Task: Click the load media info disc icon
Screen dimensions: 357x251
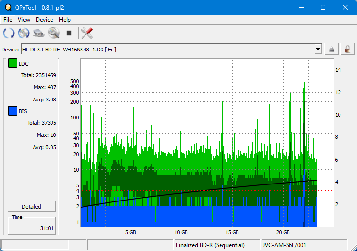Action: click(24, 33)
